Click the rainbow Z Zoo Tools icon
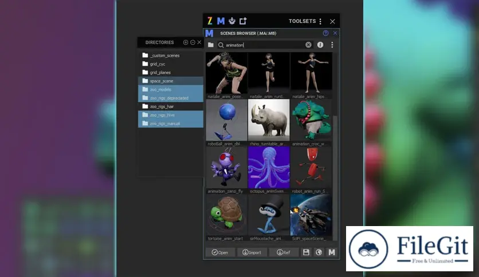This screenshot has height=277, width=479. 210,21
